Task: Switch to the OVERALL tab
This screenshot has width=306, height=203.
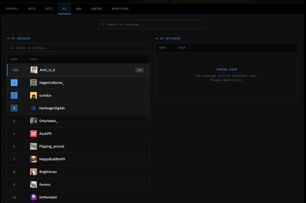Action: coord(12,9)
